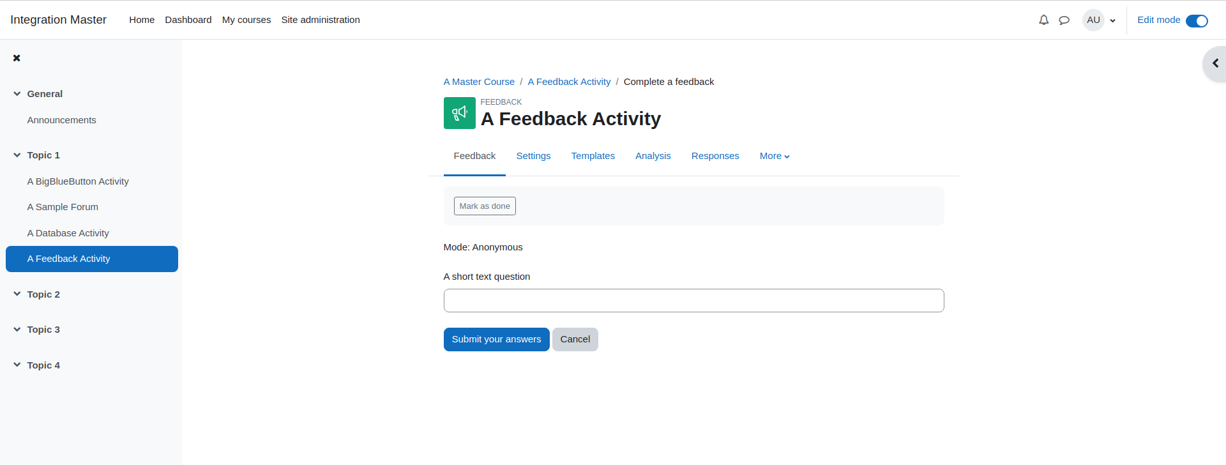Image resolution: width=1226 pixels, height=465 pixels.
Task: Open the More tab dropdown
Action: coord(775,156)
